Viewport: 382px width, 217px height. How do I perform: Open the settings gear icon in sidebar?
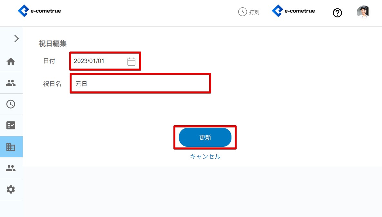click(x=11, y=189)
